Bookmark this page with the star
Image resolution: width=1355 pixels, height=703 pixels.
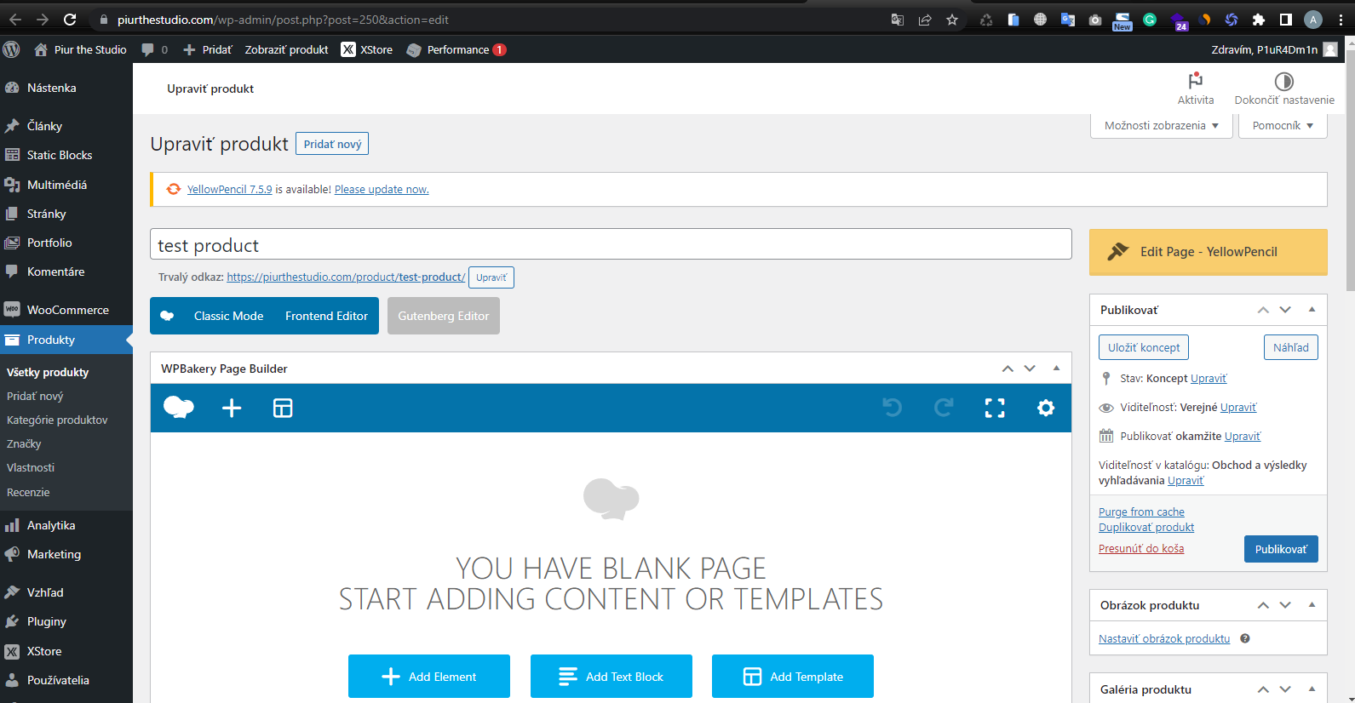[x=952, y=20]
